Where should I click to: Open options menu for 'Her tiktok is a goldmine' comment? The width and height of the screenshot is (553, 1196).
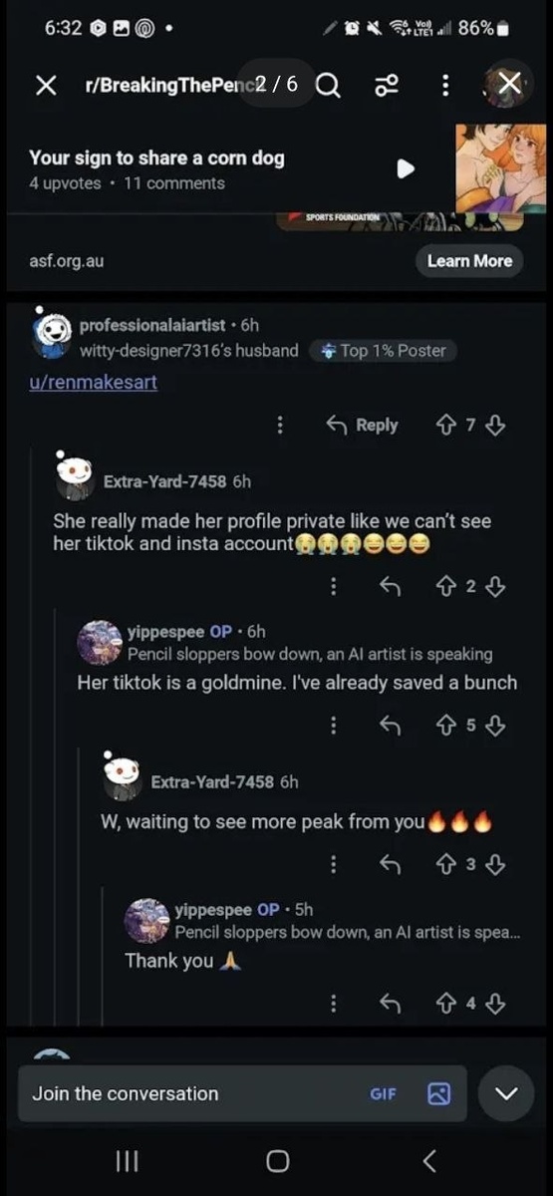333,726
